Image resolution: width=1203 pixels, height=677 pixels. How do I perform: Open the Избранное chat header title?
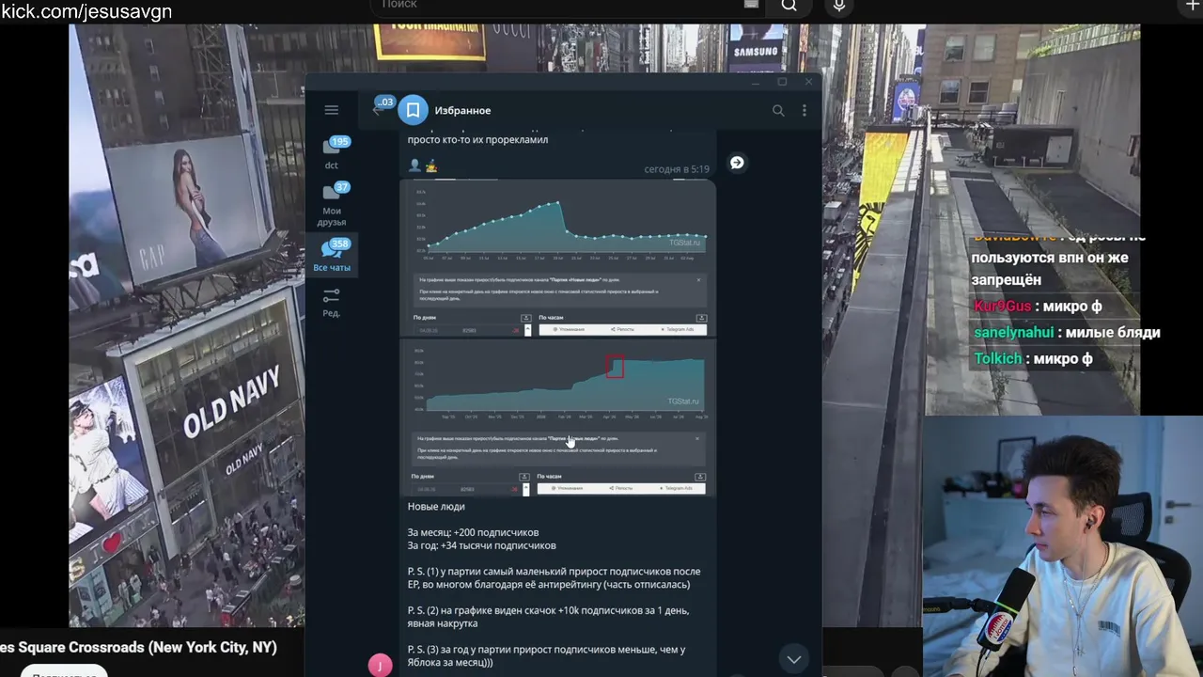click(x=462, y=111)
